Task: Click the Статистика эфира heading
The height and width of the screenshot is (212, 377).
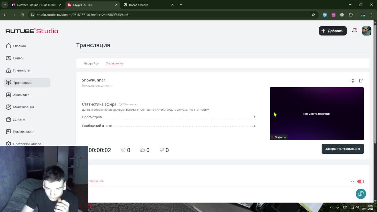Action: pos(99,104)
